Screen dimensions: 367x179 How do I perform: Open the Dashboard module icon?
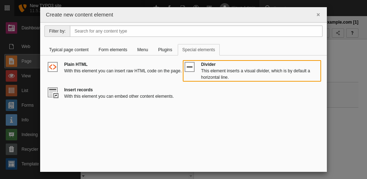(11, 28)
